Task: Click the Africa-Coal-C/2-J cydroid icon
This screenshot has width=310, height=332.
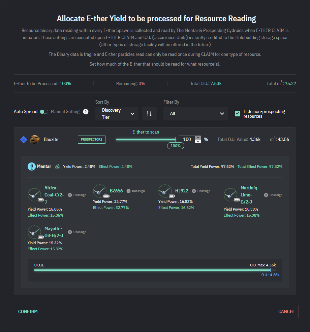Action: pos(34,195)
